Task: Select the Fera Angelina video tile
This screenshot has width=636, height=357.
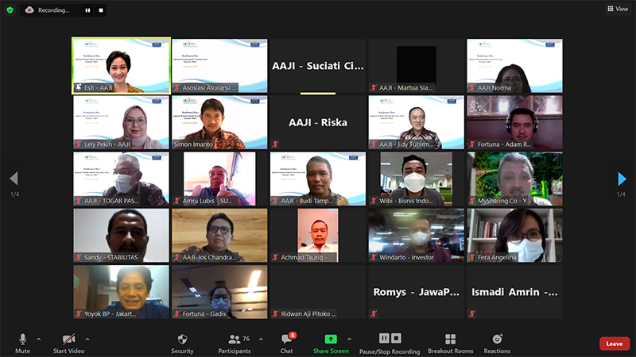Action: point(514,236)
